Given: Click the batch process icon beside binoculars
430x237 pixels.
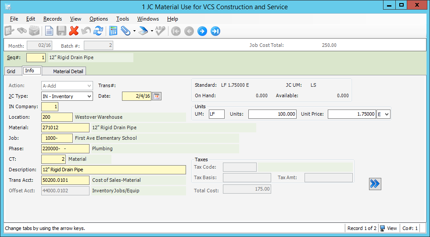Looking at the screenshot, I should coord(34,31).
